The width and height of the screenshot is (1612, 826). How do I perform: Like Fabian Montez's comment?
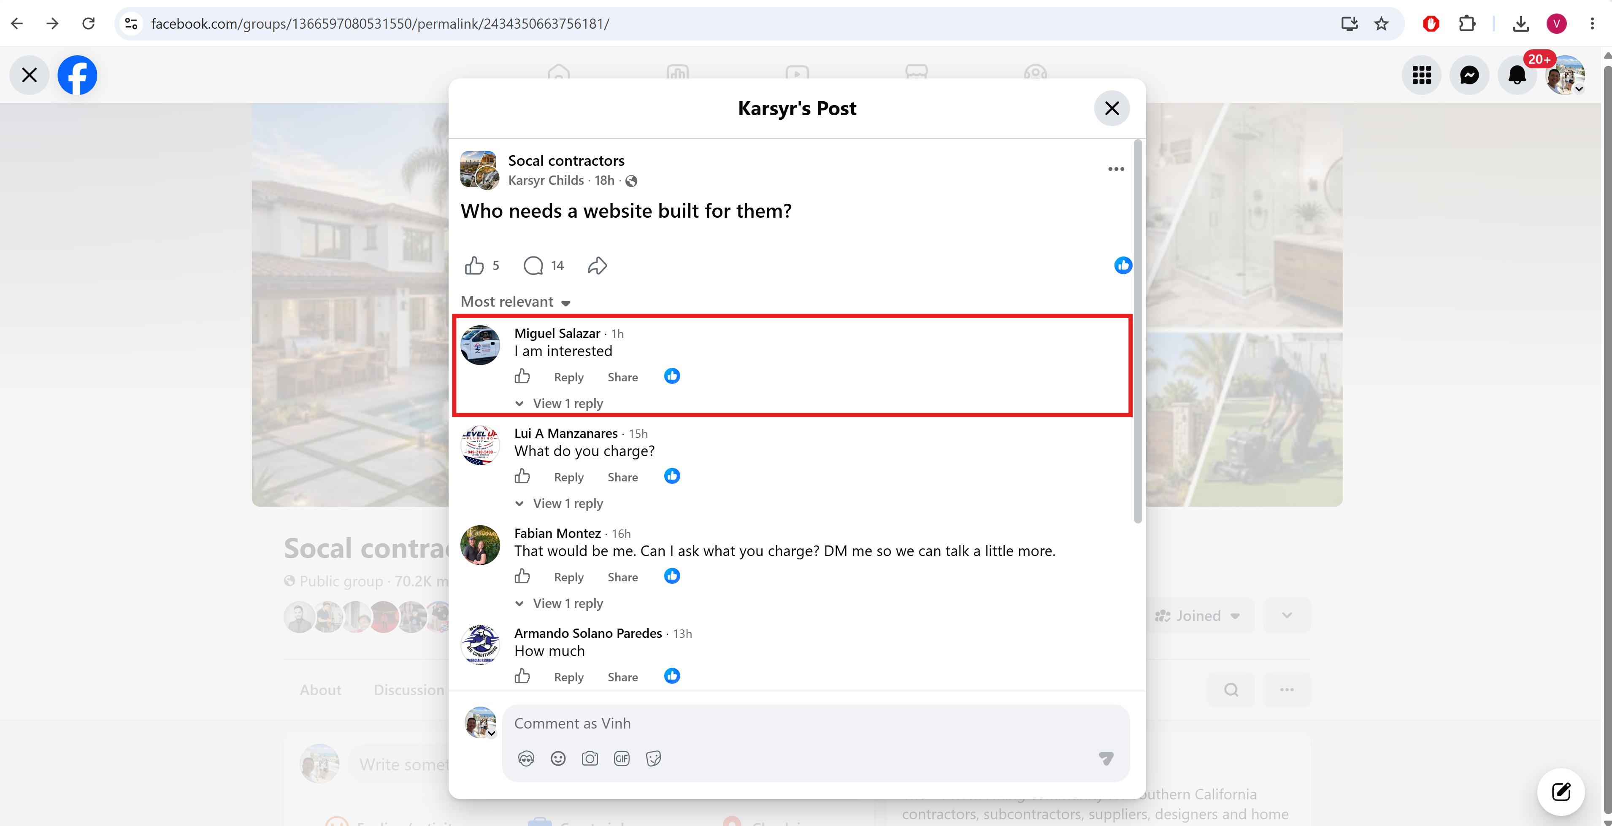[x=522, y=576]
